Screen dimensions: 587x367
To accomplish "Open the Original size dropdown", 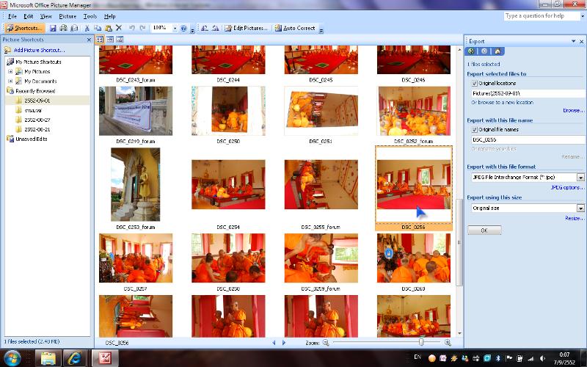I will (580, 208).
